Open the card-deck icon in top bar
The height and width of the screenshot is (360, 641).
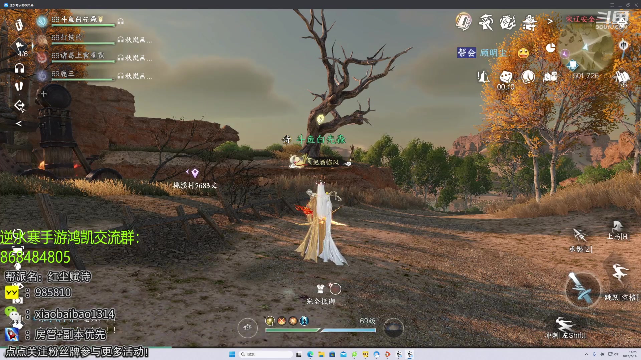(x=464, y=22)
